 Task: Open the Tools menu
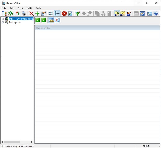point(29,8)
